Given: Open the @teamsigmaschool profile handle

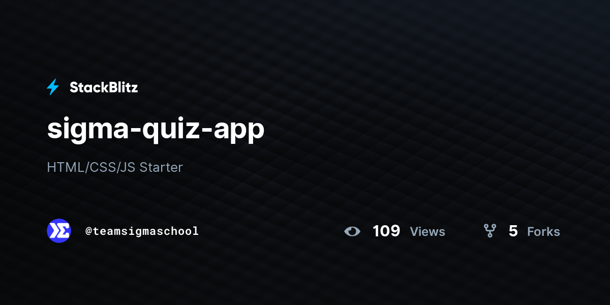Looking at the screenshot, I should [x=142, y=231].
